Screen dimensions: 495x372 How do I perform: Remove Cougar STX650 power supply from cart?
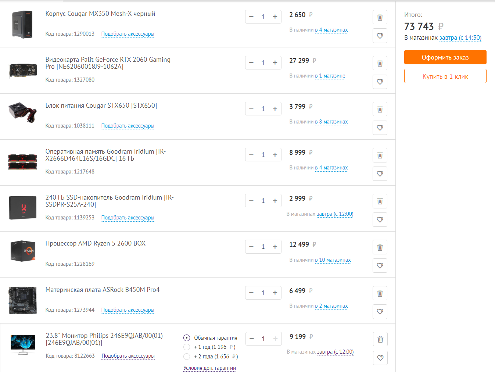pyautogui.click(x=380, y=109)
